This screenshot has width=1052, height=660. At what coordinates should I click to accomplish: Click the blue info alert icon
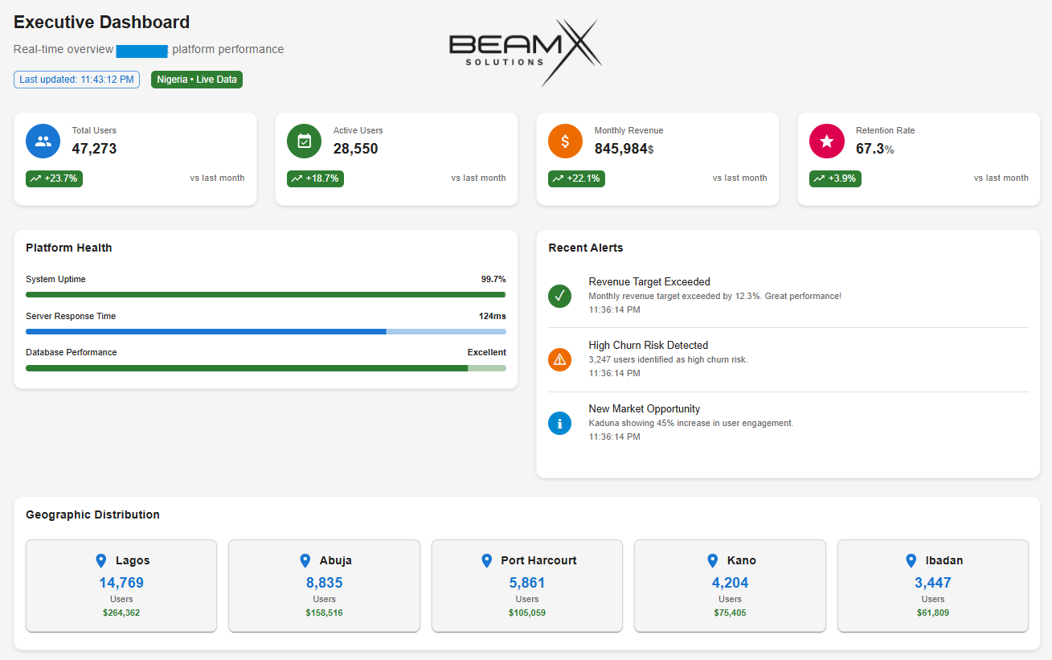click(x=560, y=423)
